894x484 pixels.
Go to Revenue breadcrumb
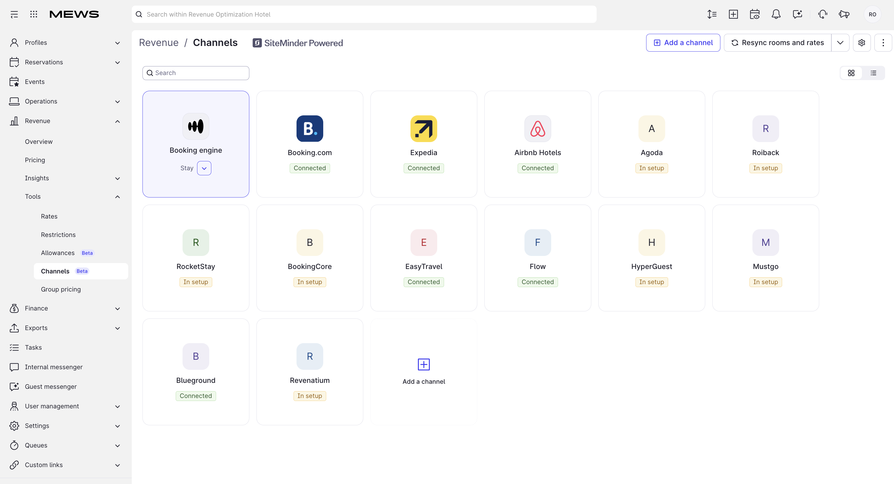click(158, 43)
